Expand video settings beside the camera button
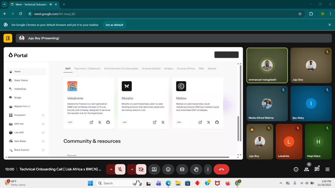 point(132,169)
